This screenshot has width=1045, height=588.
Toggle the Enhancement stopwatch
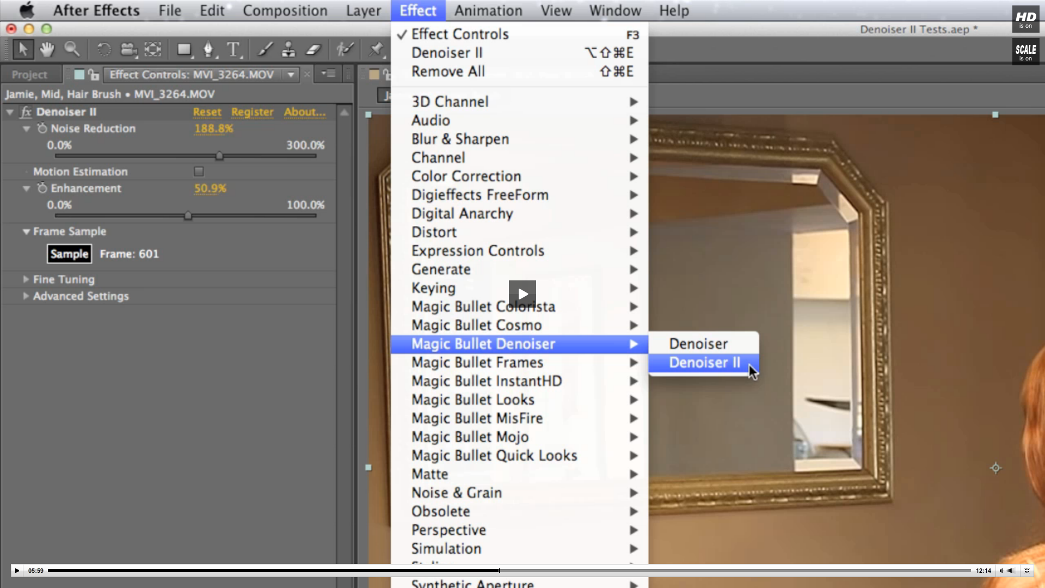click(42, 188)
